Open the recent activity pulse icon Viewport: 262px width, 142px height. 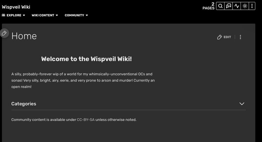tap(237, 6)
